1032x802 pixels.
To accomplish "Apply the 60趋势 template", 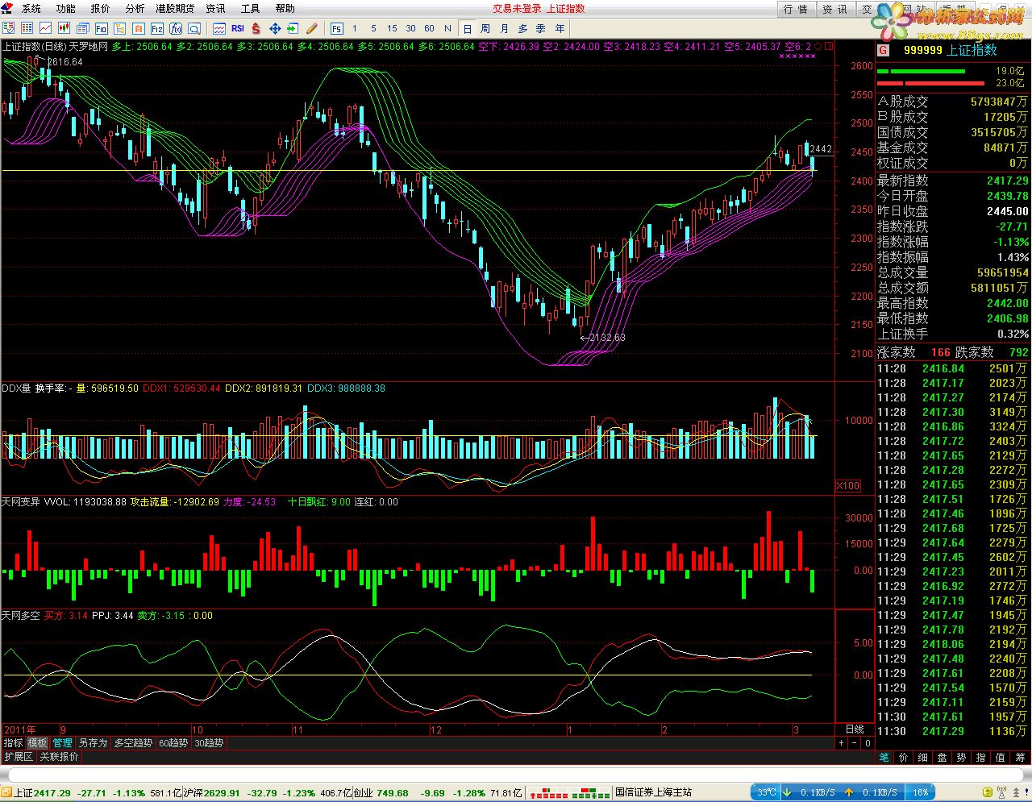I will pos(173,743).
